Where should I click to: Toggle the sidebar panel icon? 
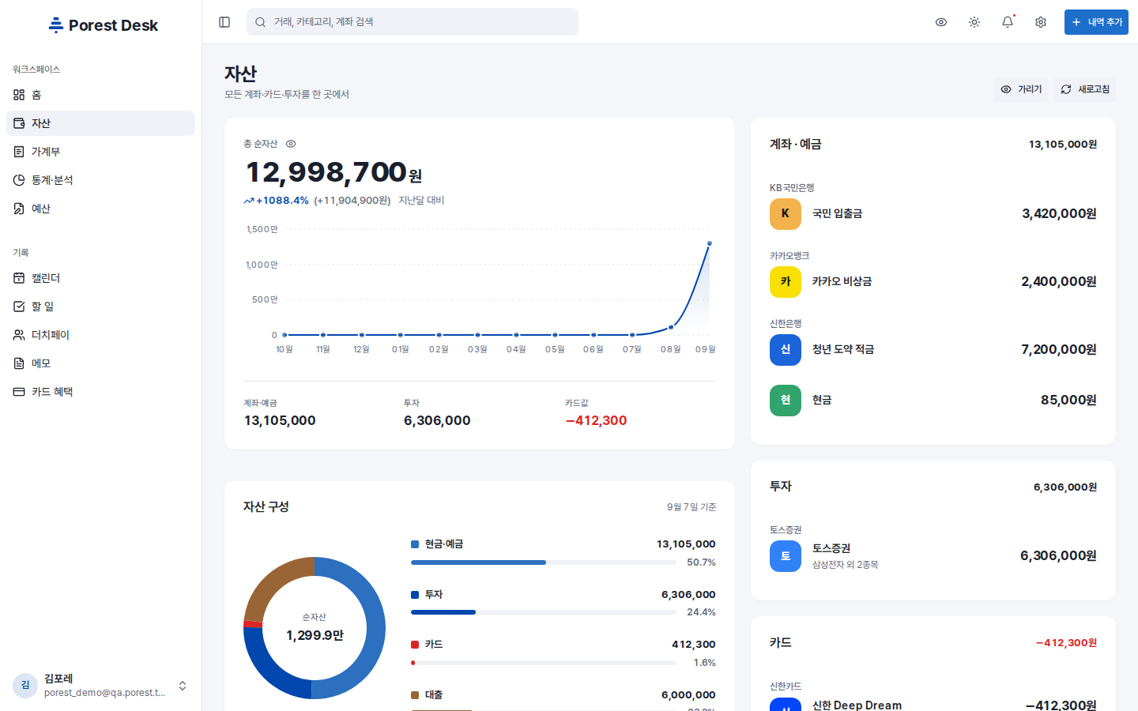point(224,22)
